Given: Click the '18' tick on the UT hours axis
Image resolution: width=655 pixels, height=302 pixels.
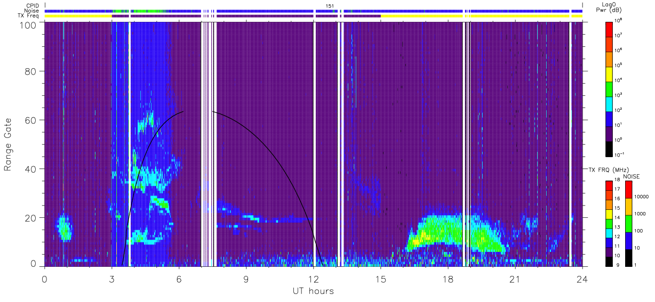Looking at the screenshot, I should [448, 279].
